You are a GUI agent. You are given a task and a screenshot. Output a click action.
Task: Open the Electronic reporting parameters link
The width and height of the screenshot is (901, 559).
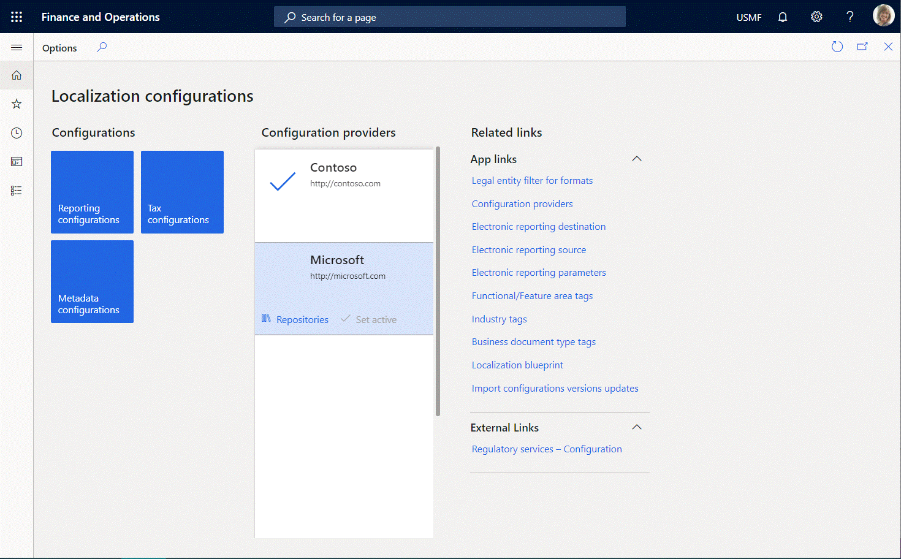click(x=539, y=273)
